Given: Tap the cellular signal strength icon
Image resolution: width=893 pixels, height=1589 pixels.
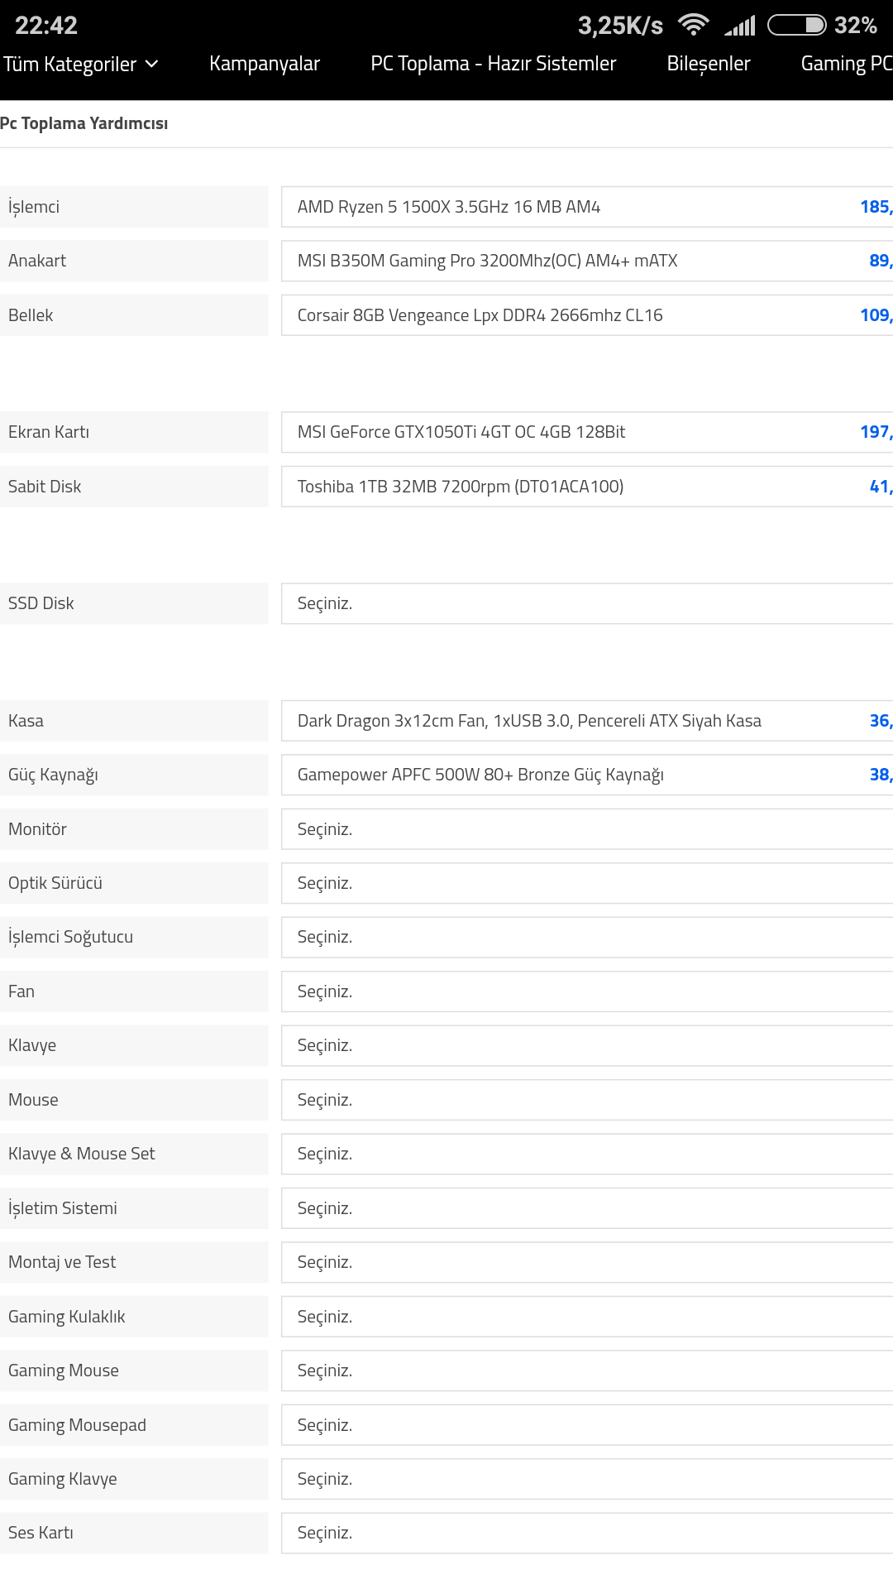Looking at the screenshot, I should 740,26.
